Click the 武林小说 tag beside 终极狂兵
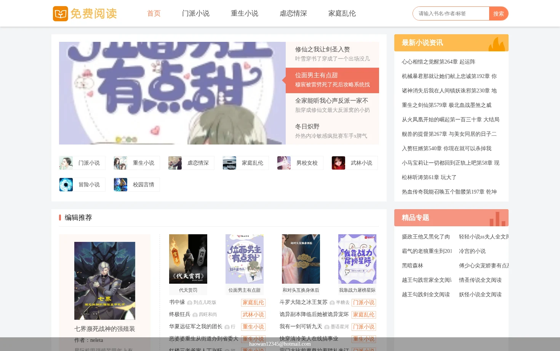The image size is (560, 351). [253, 315]
